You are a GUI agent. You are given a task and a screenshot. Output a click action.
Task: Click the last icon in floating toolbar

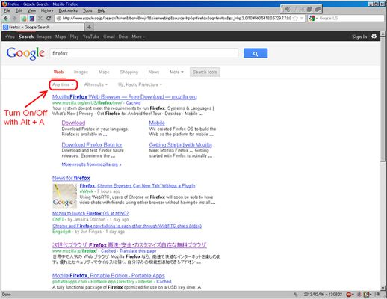pyautogui.click(x=318, y=9)
